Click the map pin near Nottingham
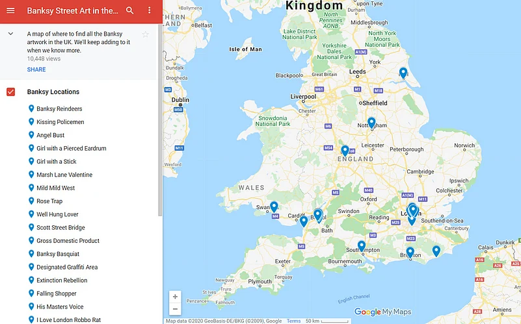Screen dimensions: 521x324 coord(371,122)
